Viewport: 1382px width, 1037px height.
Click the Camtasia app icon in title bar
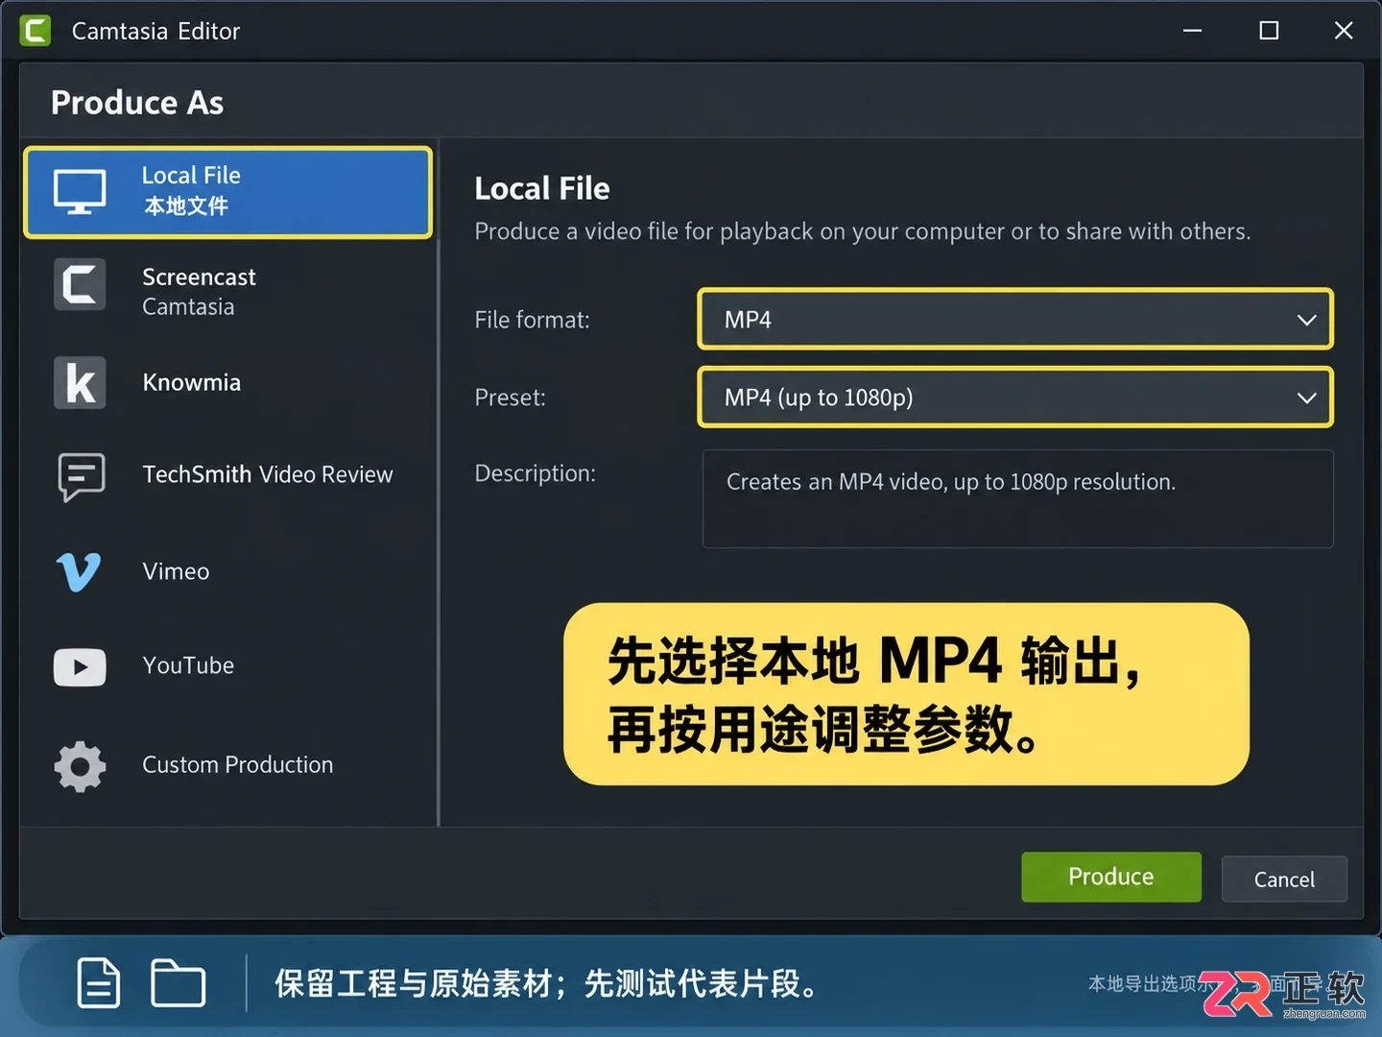click(36, 31)
